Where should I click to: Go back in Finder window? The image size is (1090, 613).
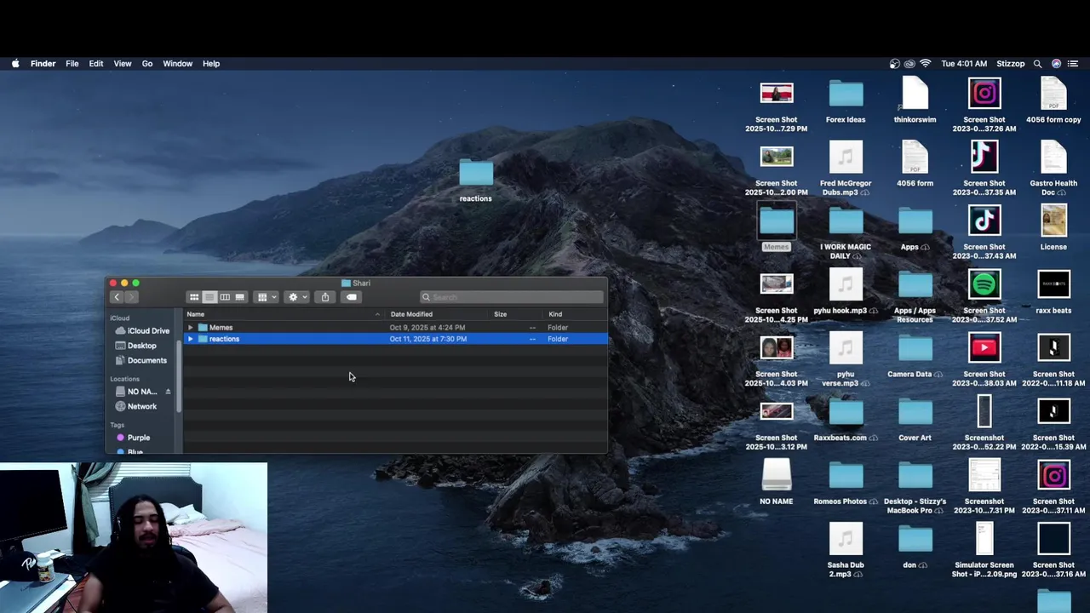tap(117, 297)
